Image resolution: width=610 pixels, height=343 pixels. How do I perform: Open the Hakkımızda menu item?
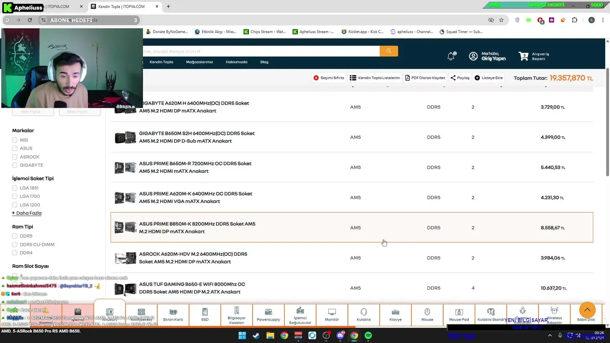(x=236, y=62)
